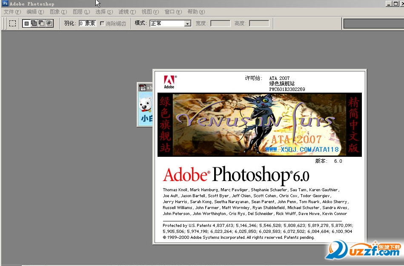Open the 帮助(H) menu
Screen dimensions: 404x266
196,12
